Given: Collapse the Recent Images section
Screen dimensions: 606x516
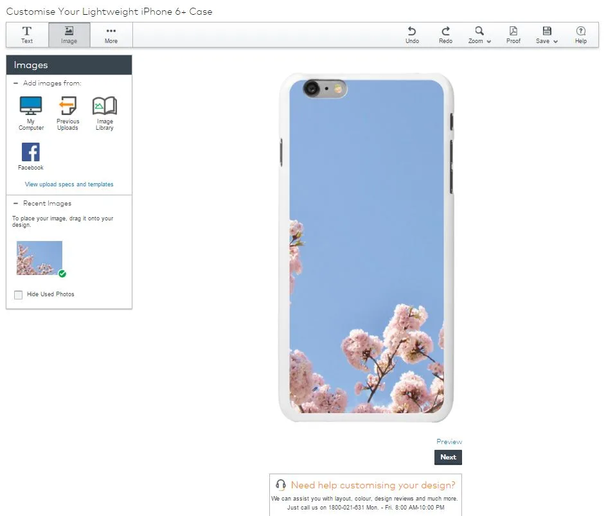Looking at the screenshot, I should coord(15,204).
